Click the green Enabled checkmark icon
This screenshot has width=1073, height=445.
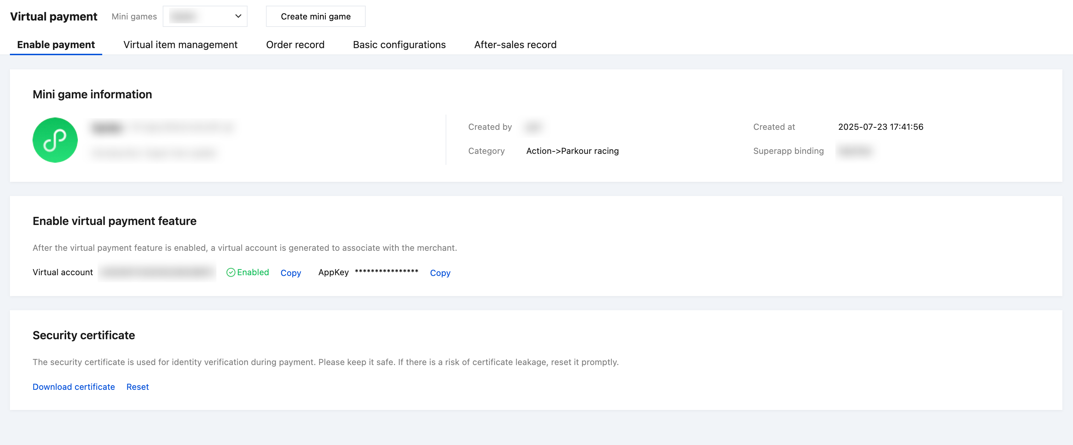[x=230, y=272]
